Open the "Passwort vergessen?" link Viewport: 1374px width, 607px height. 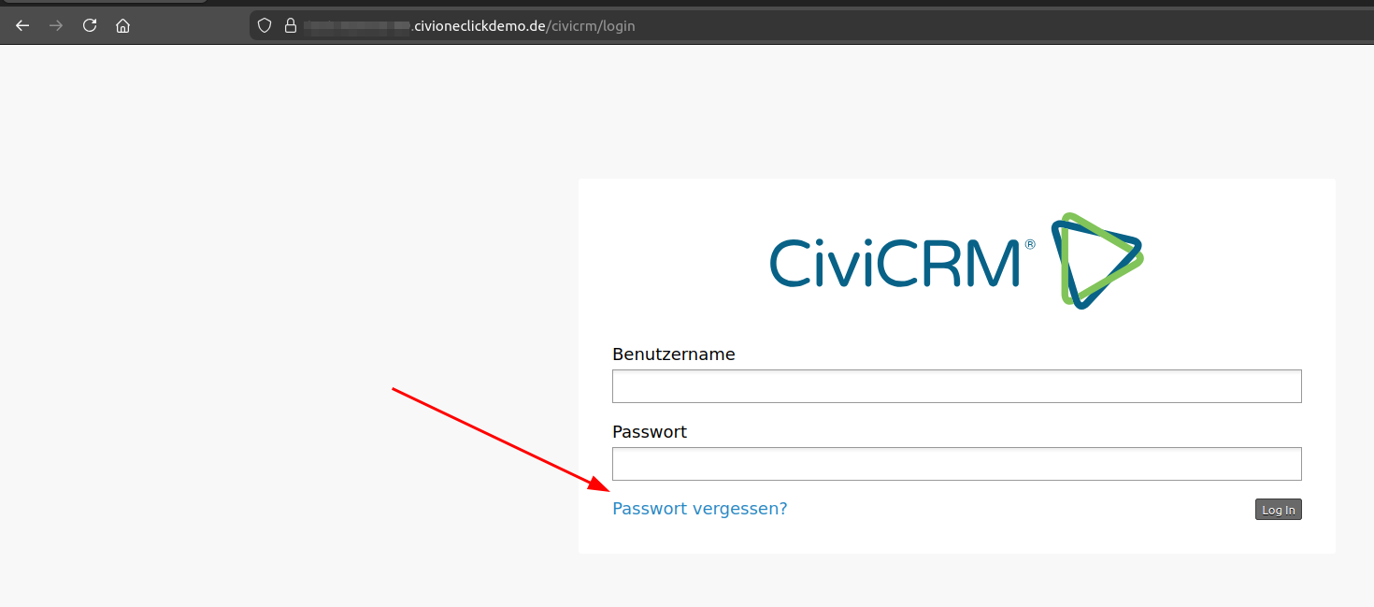click(699, 509)
